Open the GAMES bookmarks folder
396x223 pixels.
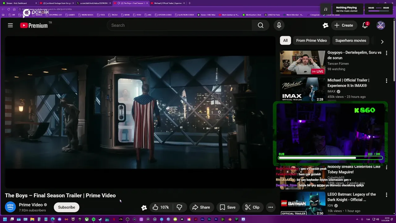70,15
